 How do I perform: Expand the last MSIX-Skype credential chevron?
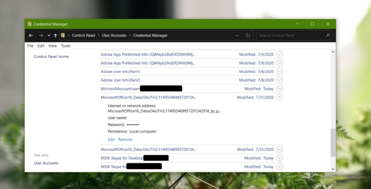pos(279,167)
